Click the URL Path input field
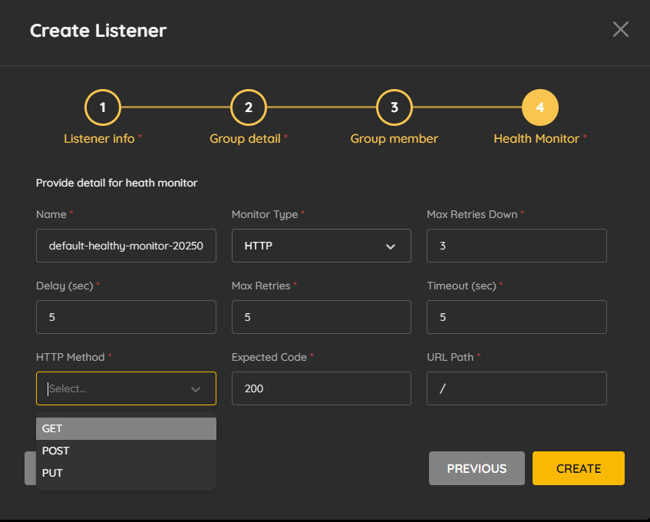 516,388
